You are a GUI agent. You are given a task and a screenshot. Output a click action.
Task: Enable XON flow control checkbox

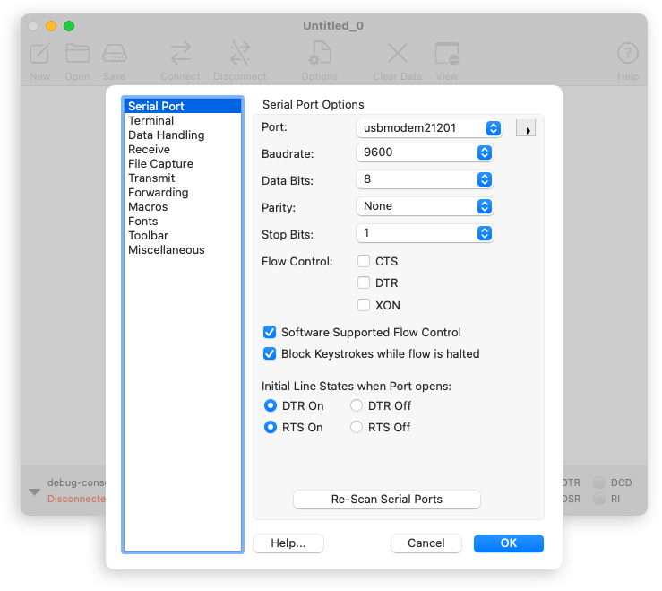pyautogui.click(x=364, y=305)
